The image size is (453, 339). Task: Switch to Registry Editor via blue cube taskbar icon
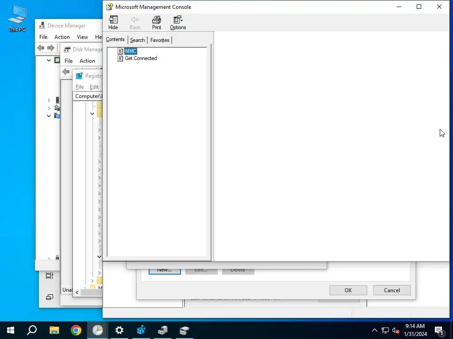(141, 330)
